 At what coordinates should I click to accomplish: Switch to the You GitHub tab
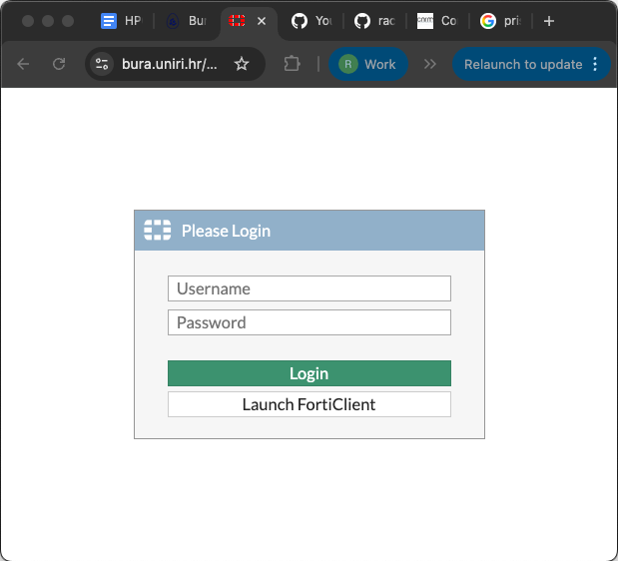tap(311, 21)
